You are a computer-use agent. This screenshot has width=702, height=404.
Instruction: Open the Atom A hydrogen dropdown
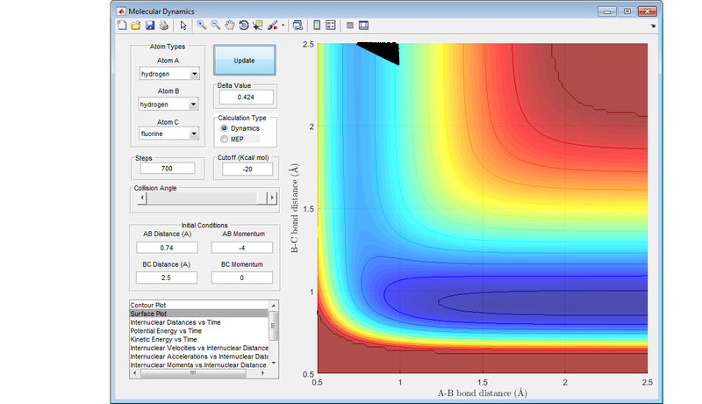tap(169, 75)
